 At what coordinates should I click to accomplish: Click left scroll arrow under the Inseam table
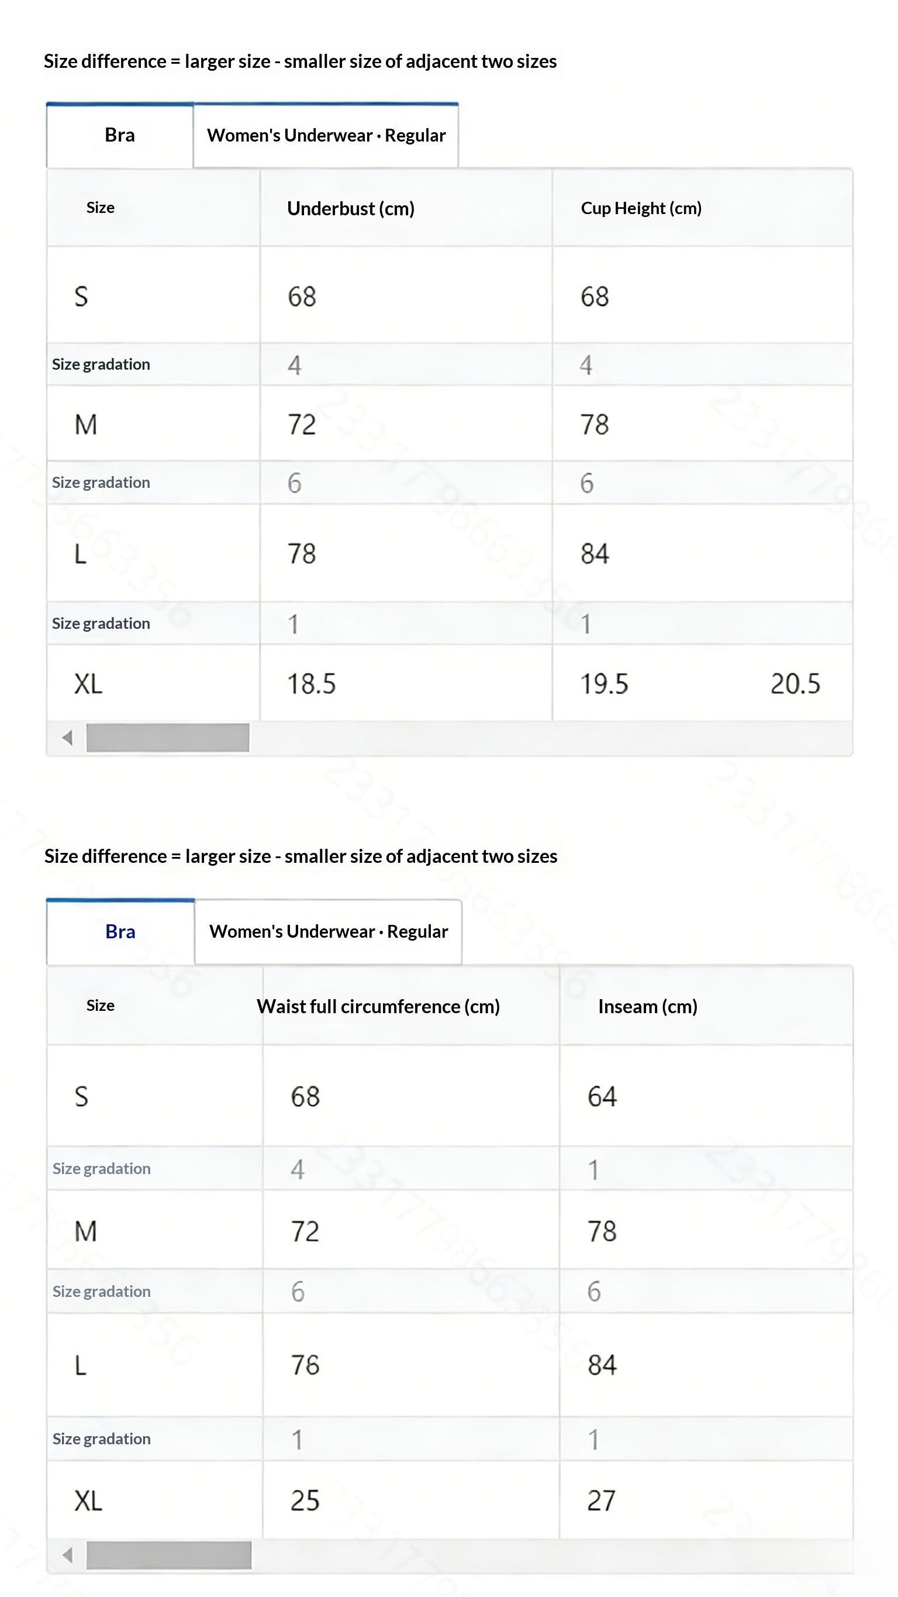coord(68,1555)
